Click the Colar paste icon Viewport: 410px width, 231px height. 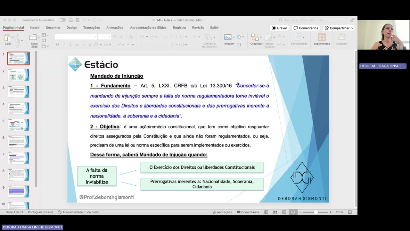(8, 38)
